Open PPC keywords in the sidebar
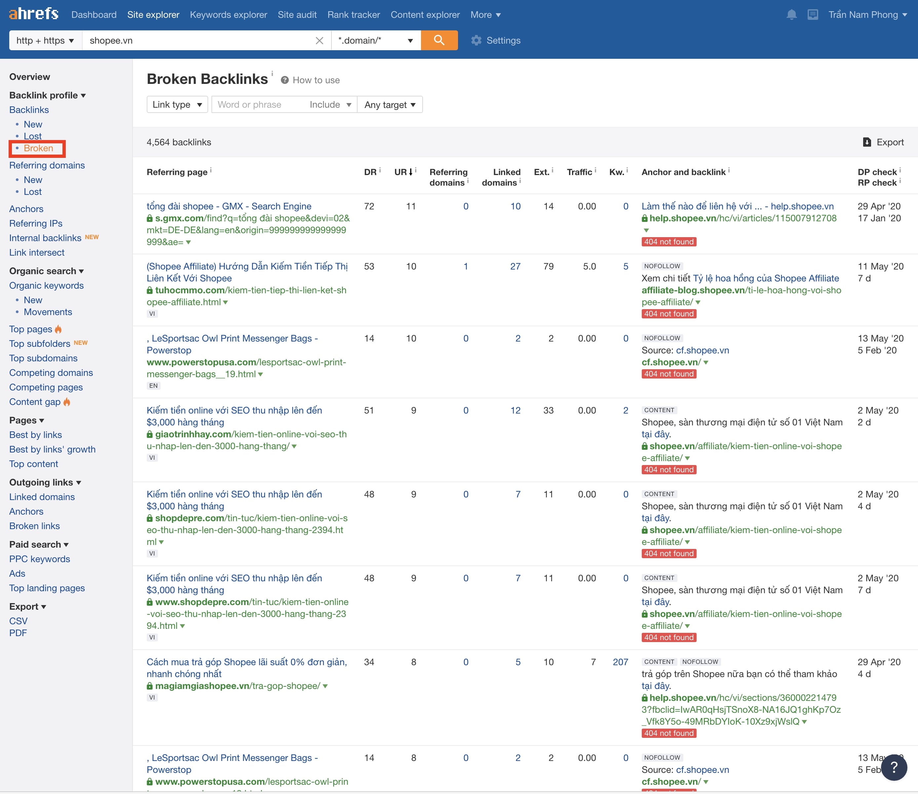Screen dimensions: 918x794 pyautogui.click(x=39, y=559)
